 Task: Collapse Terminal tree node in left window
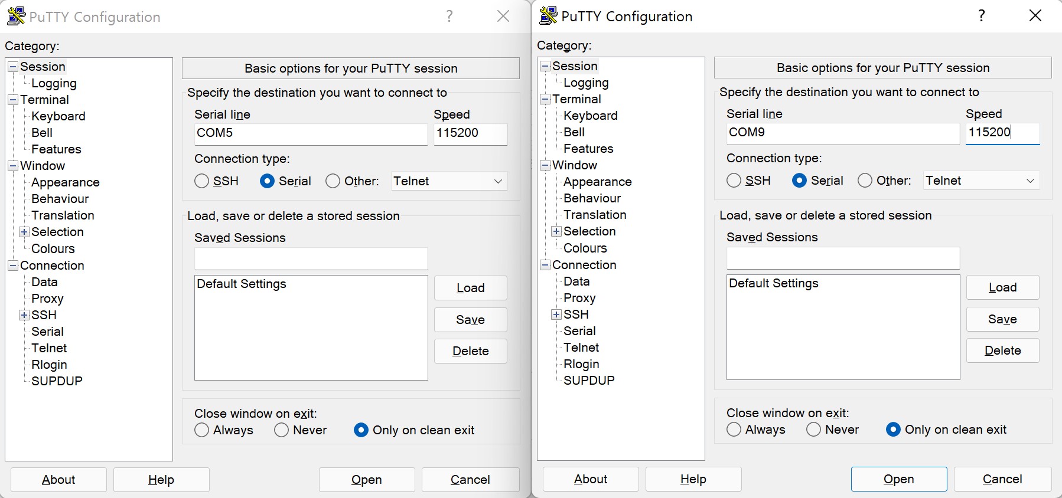point(13,100)
